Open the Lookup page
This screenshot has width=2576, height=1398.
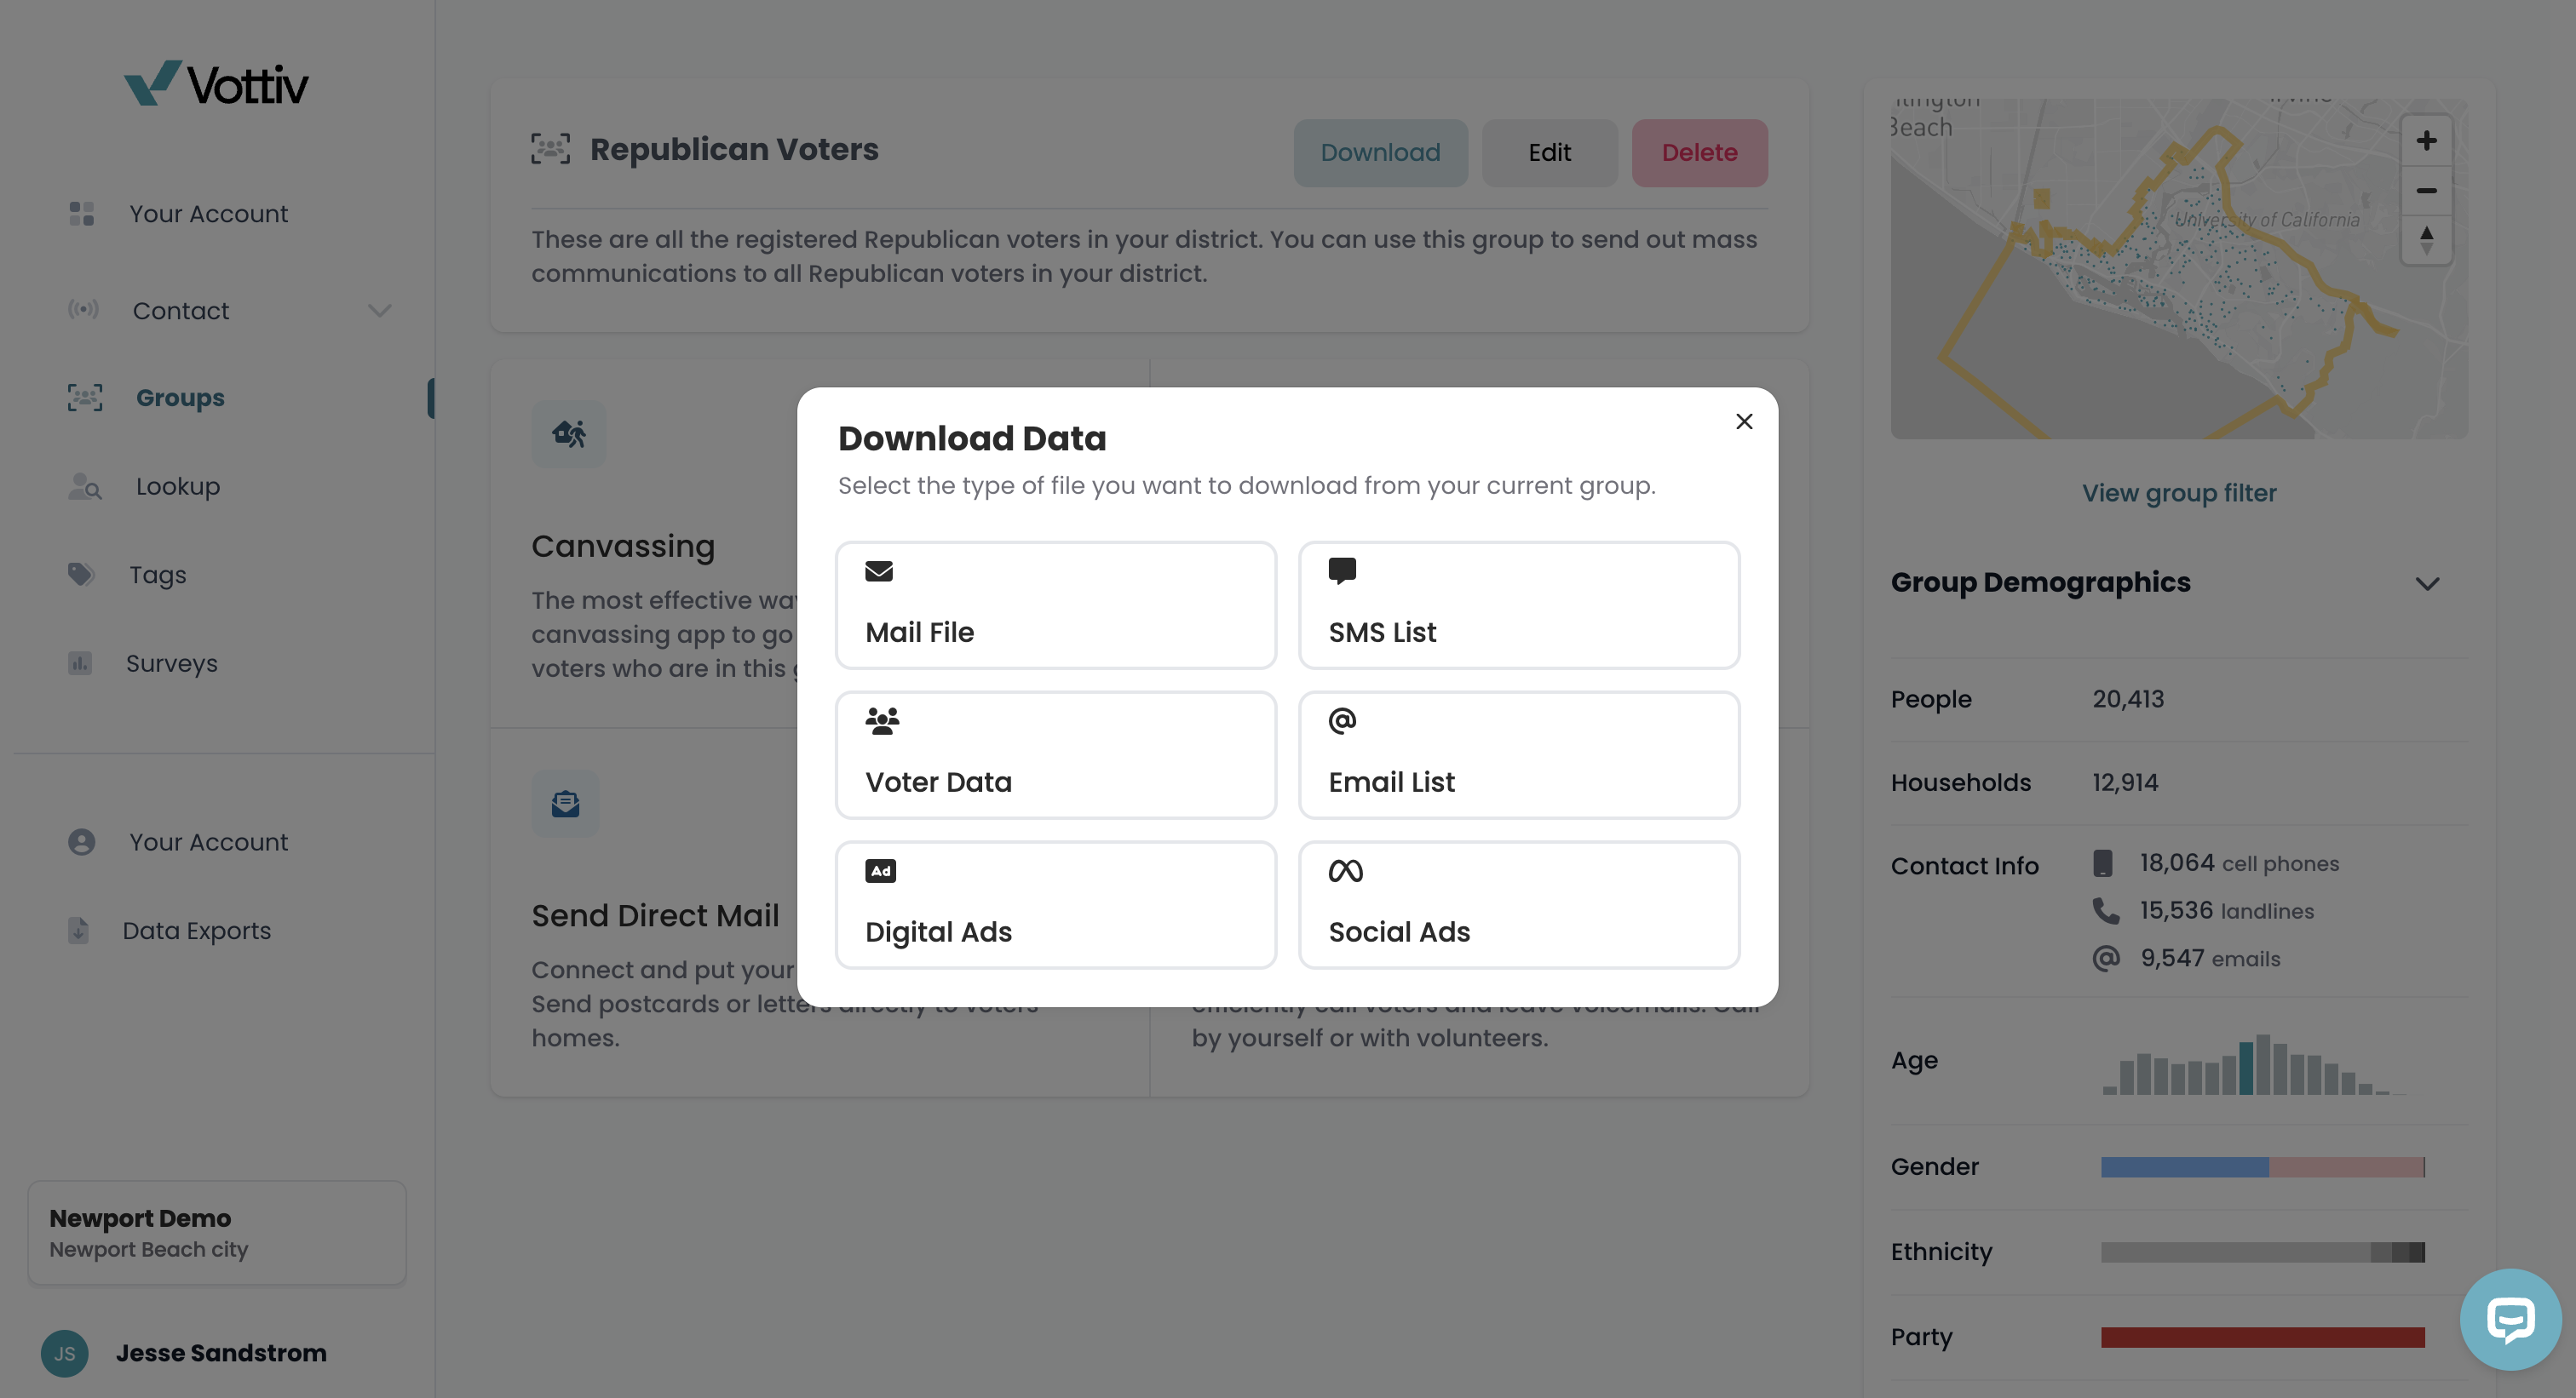tap(178, 487)
